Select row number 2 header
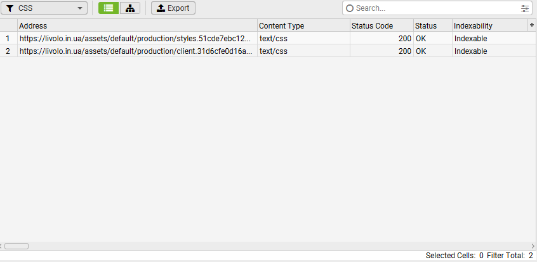The width and height of the screenshot is (537, 262). [x=8, y=51]
